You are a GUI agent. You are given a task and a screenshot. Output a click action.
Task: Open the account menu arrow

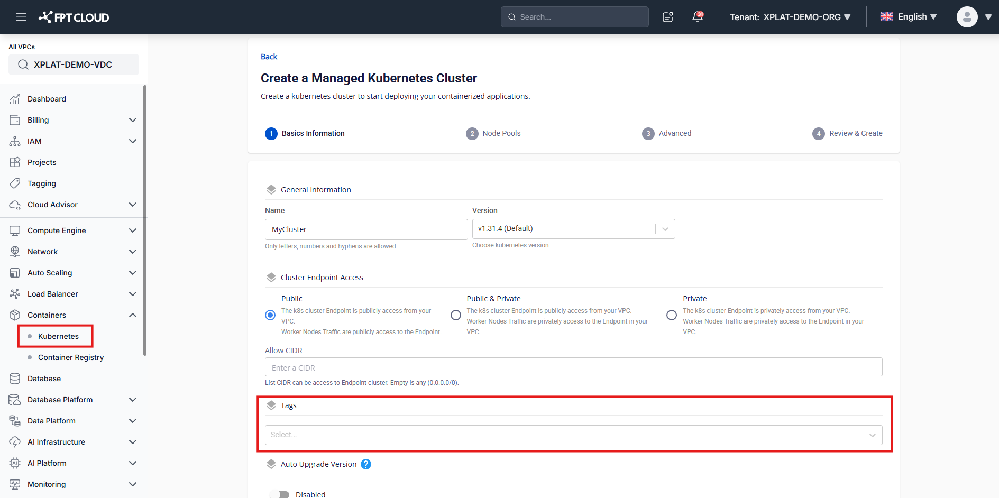(988, 17)
